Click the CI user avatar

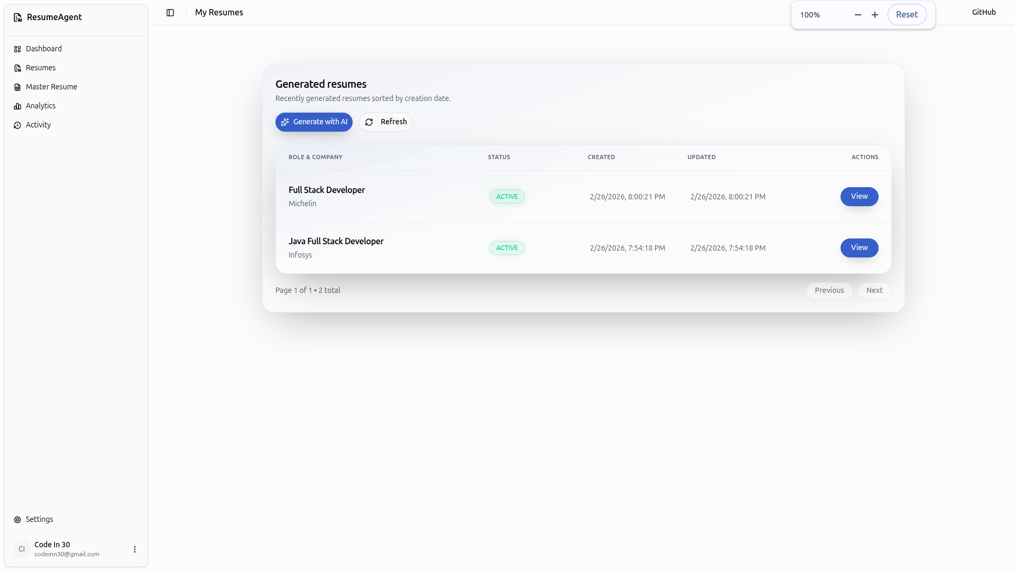point(22,549)
